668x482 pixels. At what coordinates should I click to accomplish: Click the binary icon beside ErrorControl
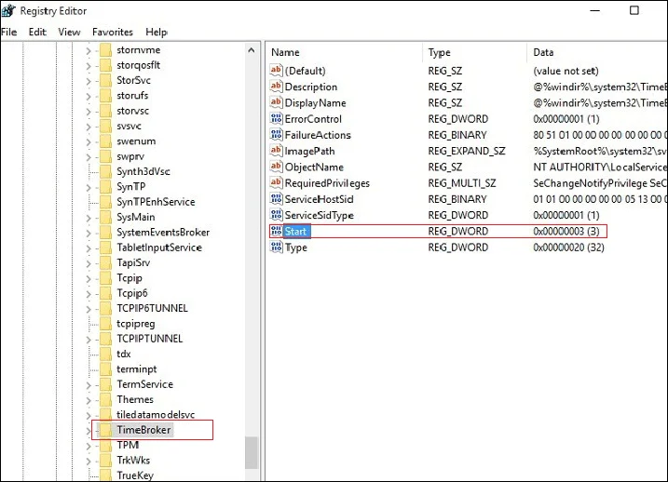coord(276,119)
